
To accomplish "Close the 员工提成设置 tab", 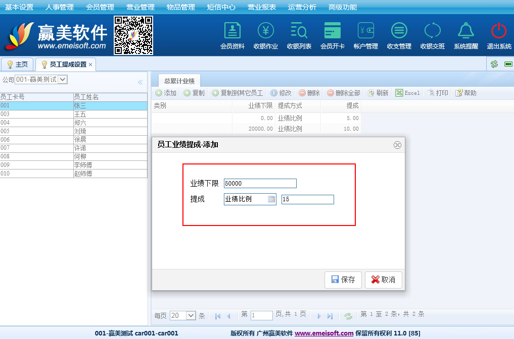I will click(x=90, y=65).
